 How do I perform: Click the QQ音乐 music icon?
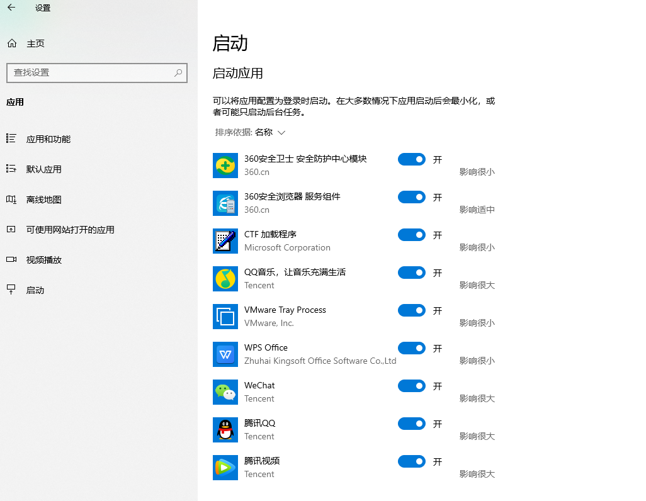click(x=225, y=279)
